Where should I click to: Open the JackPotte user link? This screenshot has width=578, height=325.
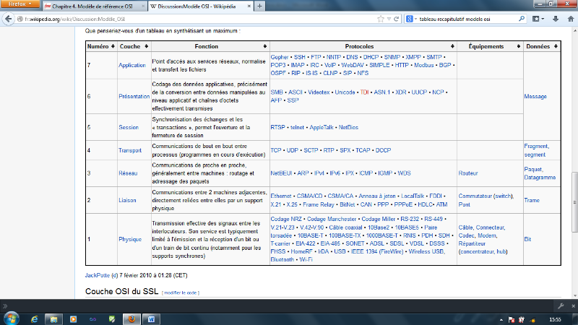coord(98,276)
